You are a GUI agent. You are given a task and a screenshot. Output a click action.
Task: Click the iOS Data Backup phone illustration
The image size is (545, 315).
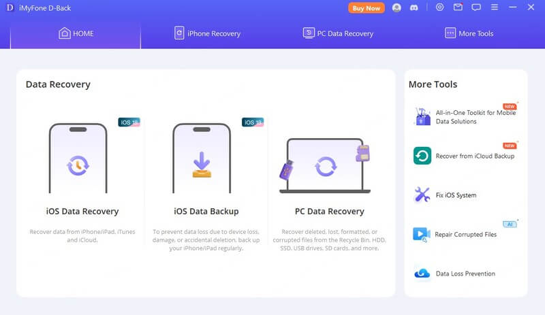202,159
